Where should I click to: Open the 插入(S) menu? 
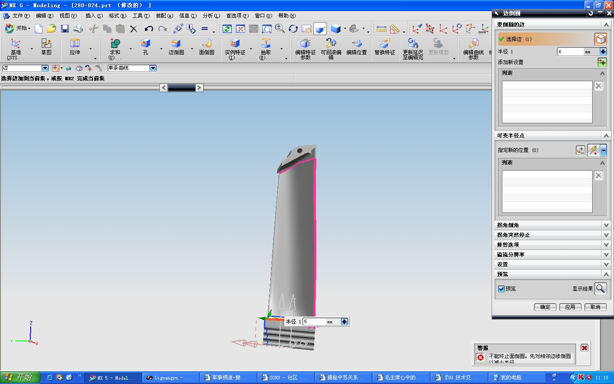[x=94, y=16]
